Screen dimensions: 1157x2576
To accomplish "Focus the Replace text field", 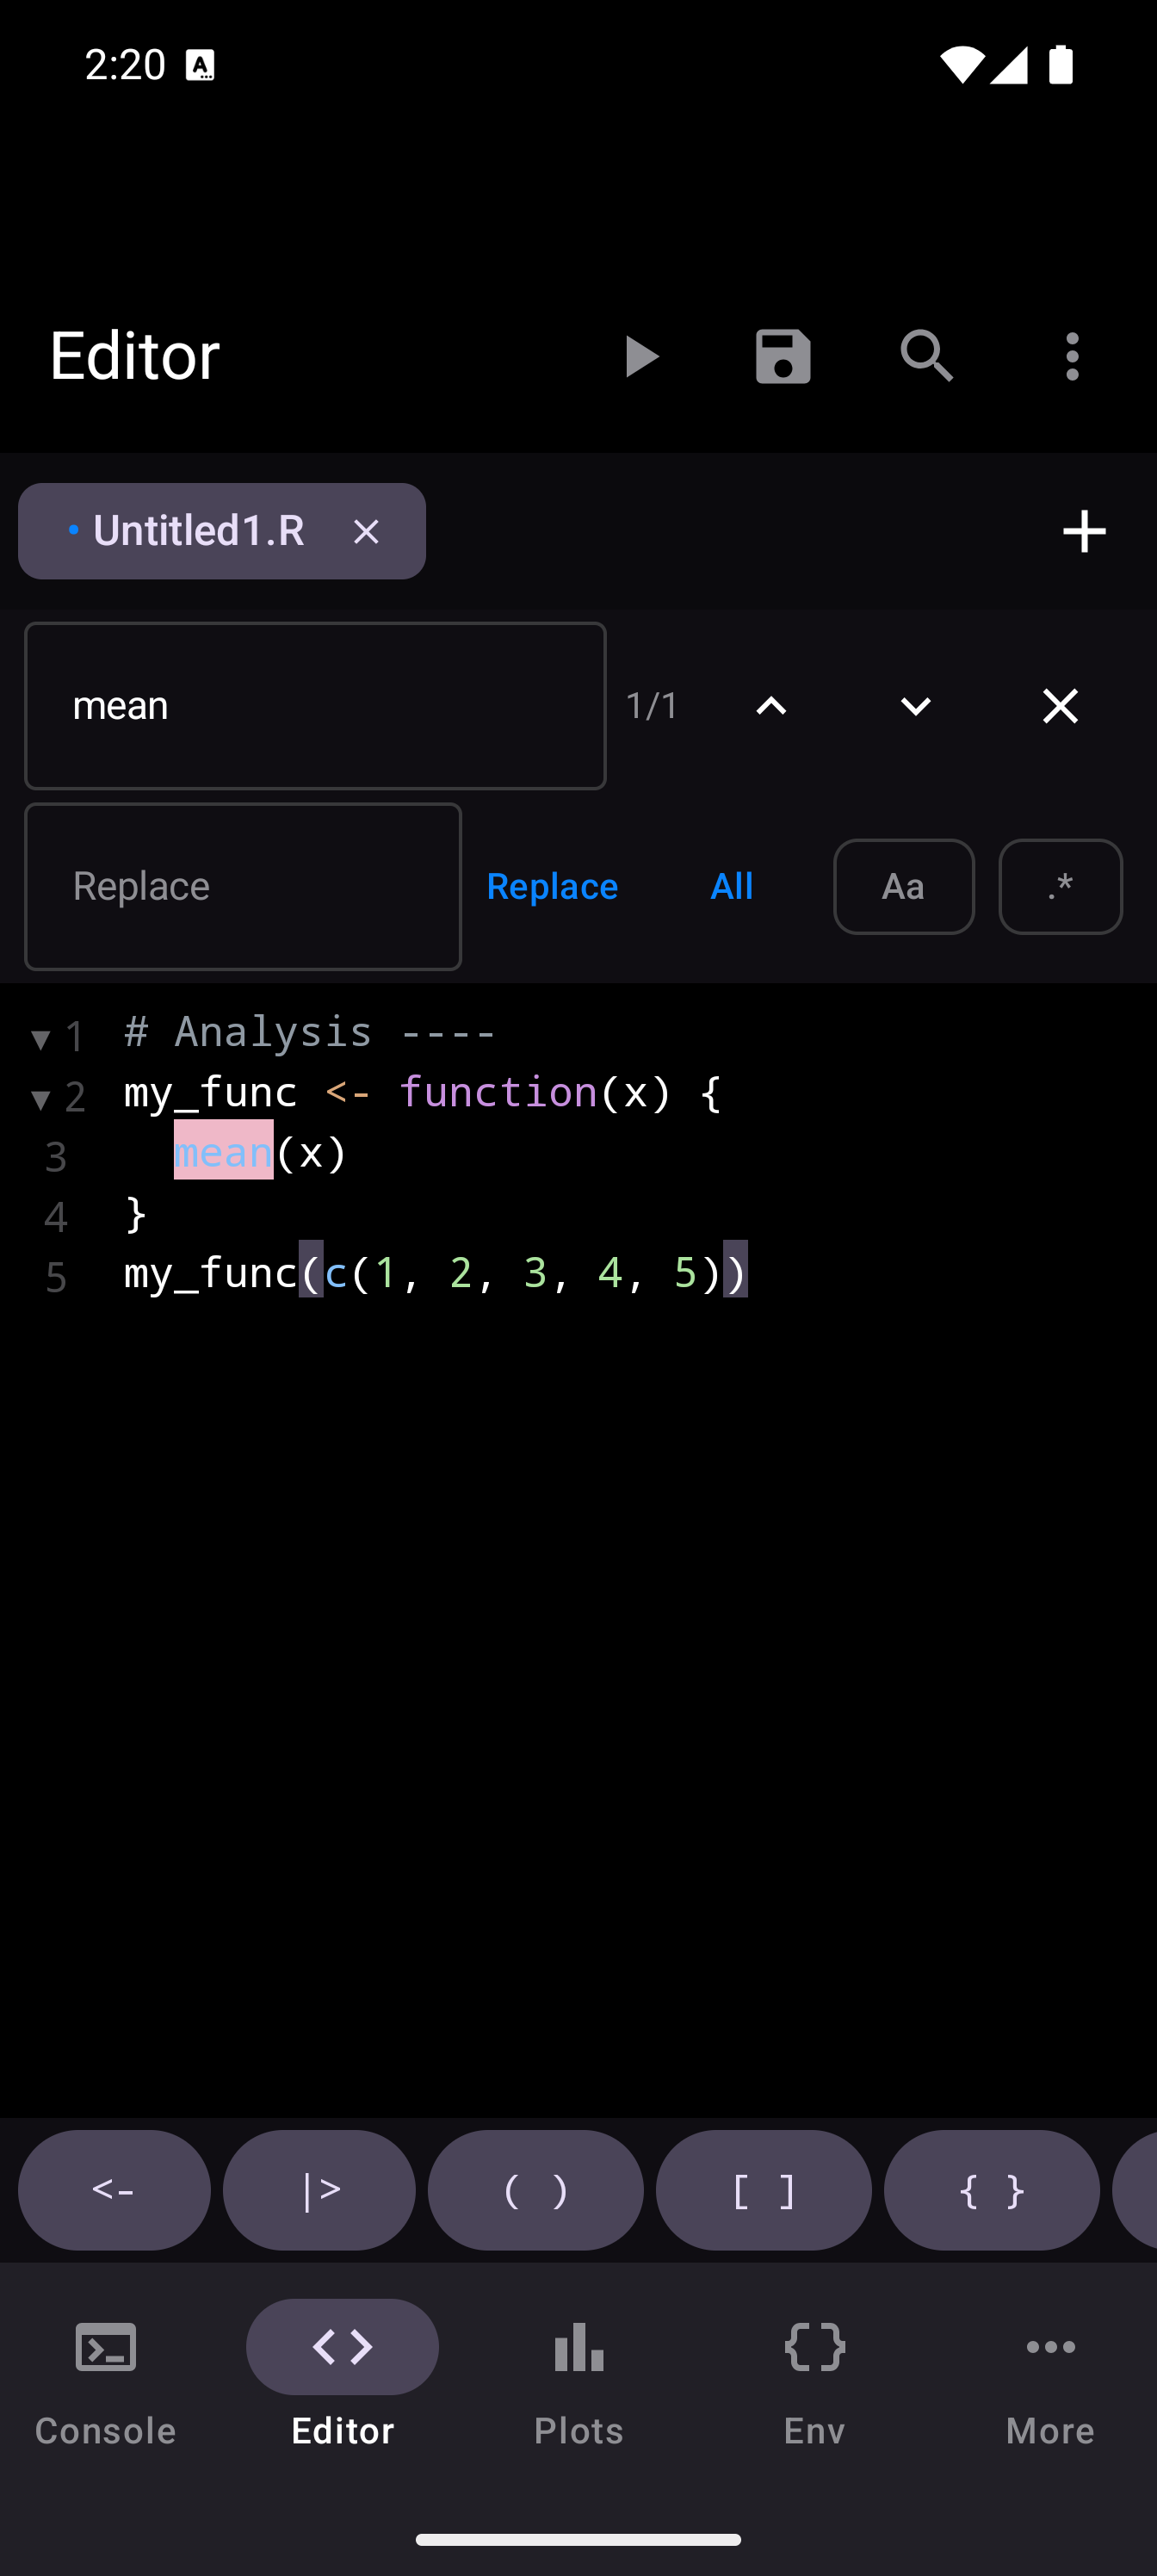I will (243, 887).
